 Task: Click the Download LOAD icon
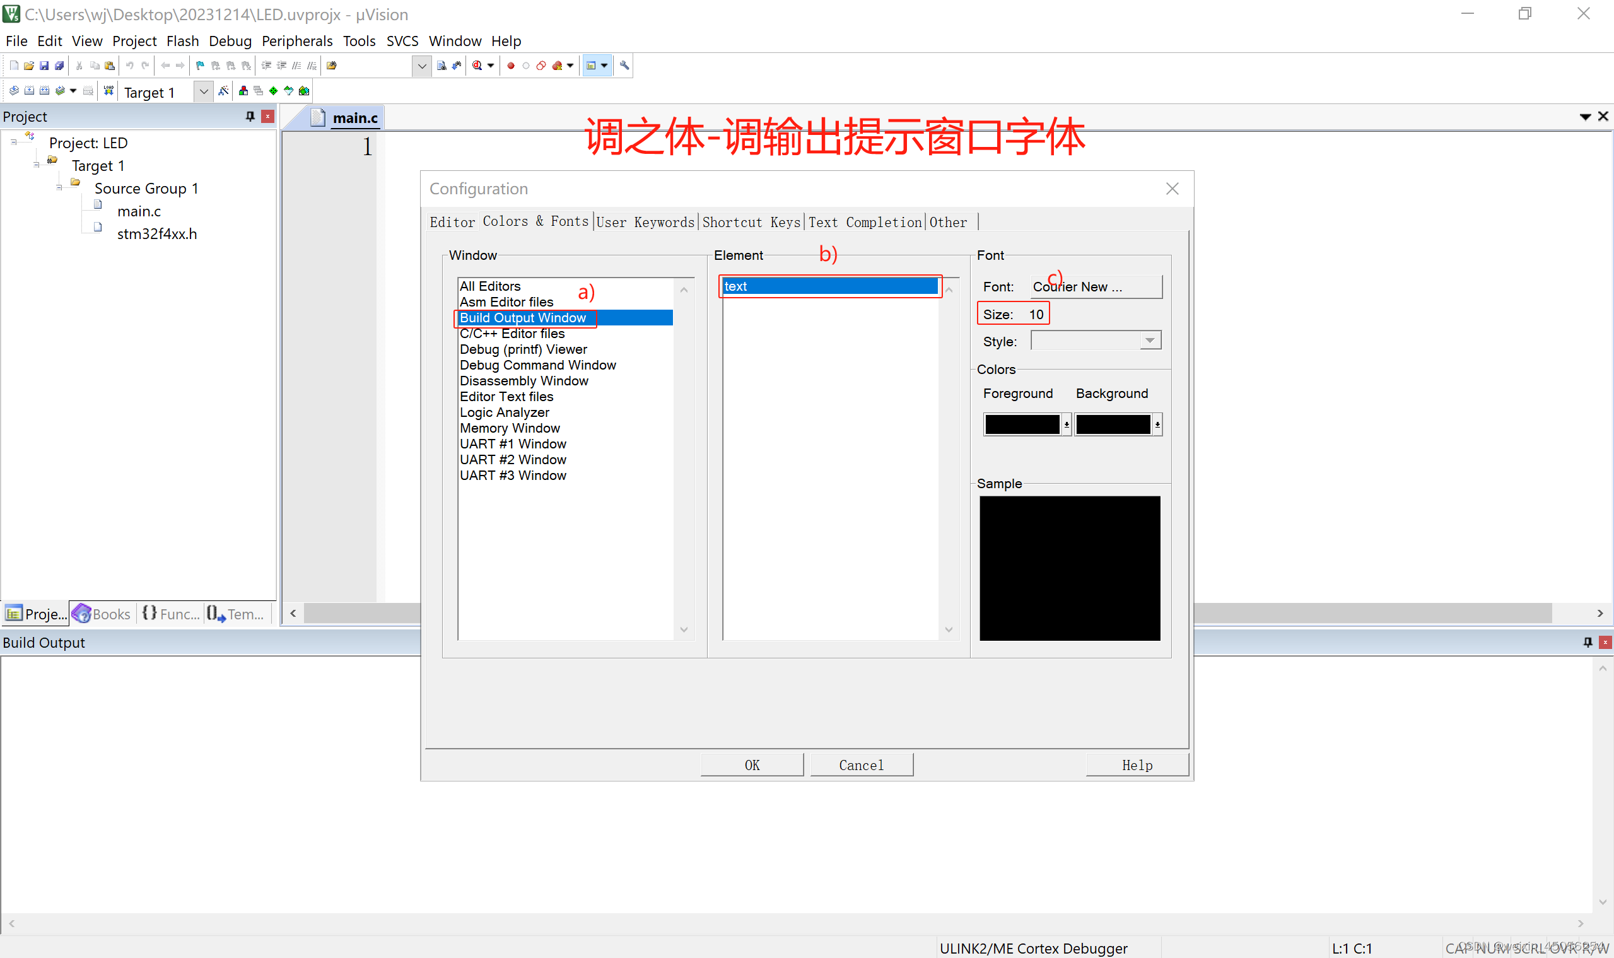(x=108, y=90)
